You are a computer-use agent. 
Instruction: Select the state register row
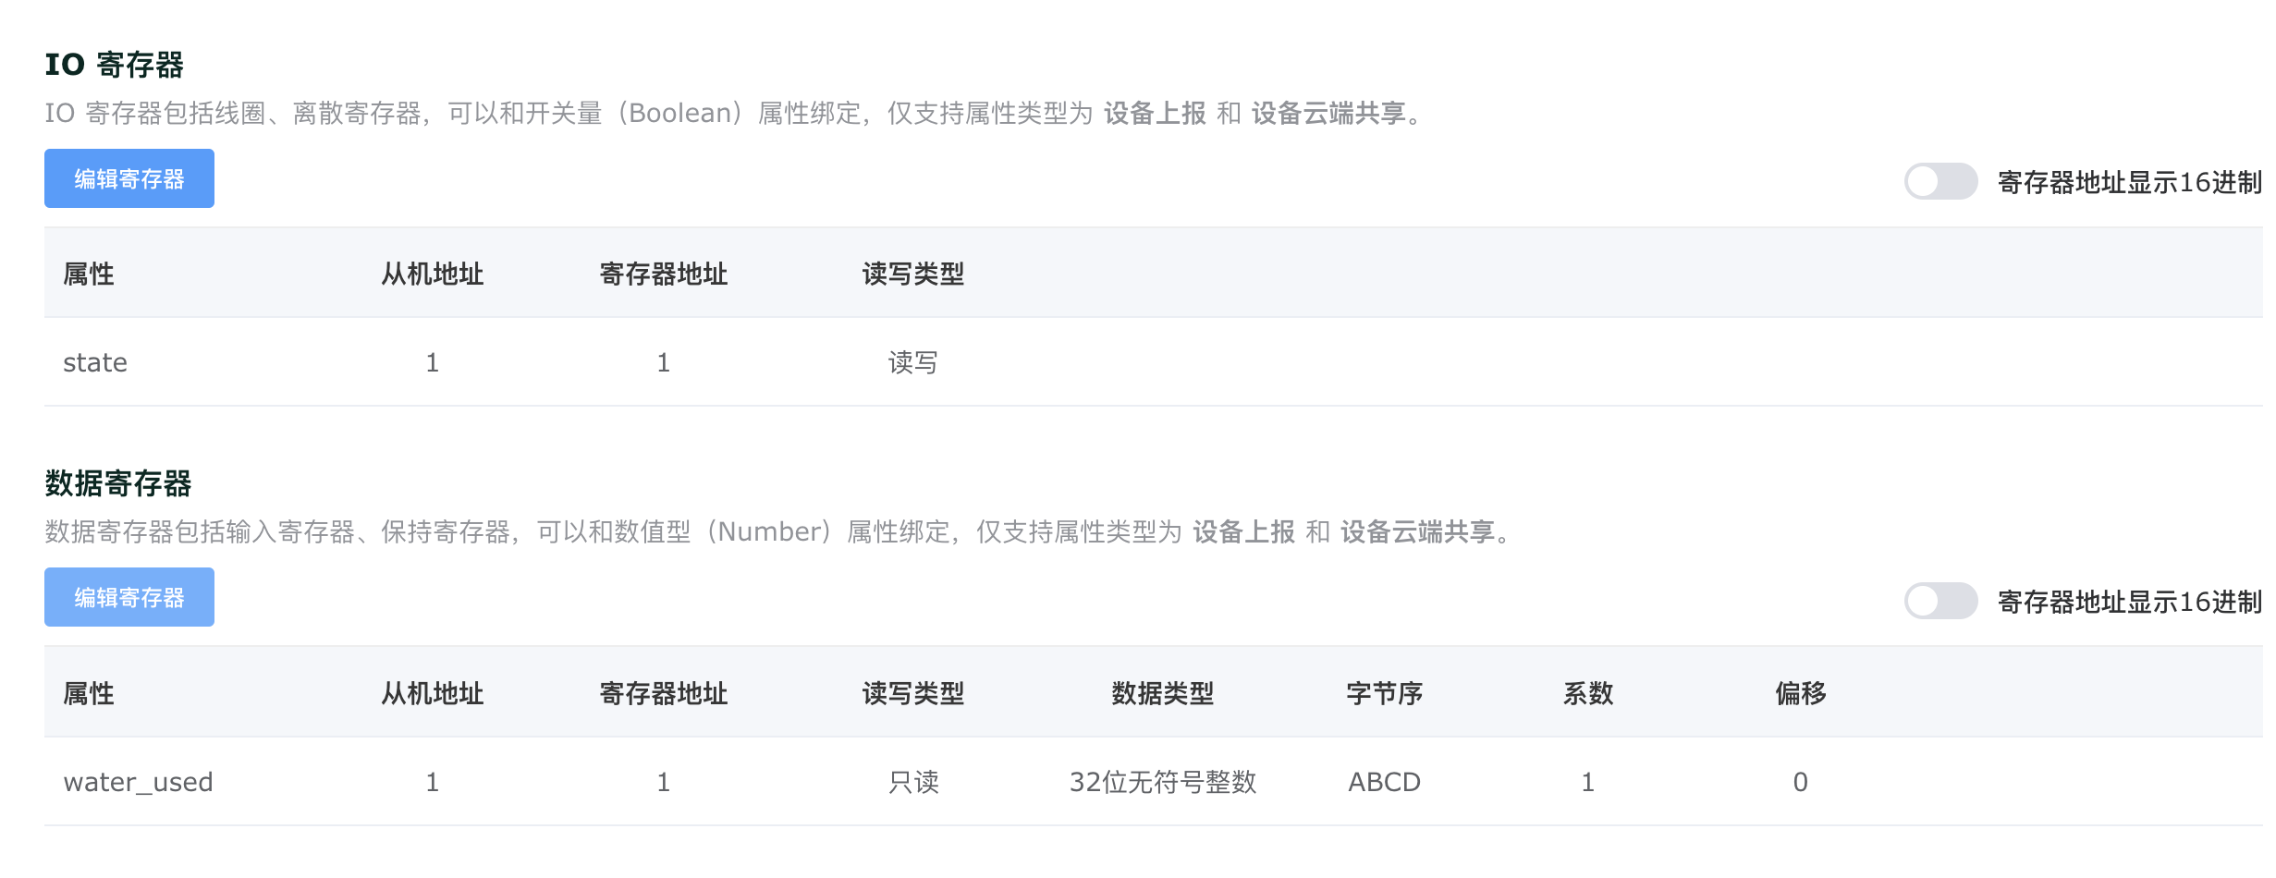[x=95, y=361]
